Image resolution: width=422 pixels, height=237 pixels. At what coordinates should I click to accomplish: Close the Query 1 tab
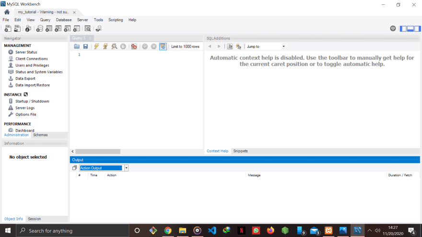[x=91, y=38]
